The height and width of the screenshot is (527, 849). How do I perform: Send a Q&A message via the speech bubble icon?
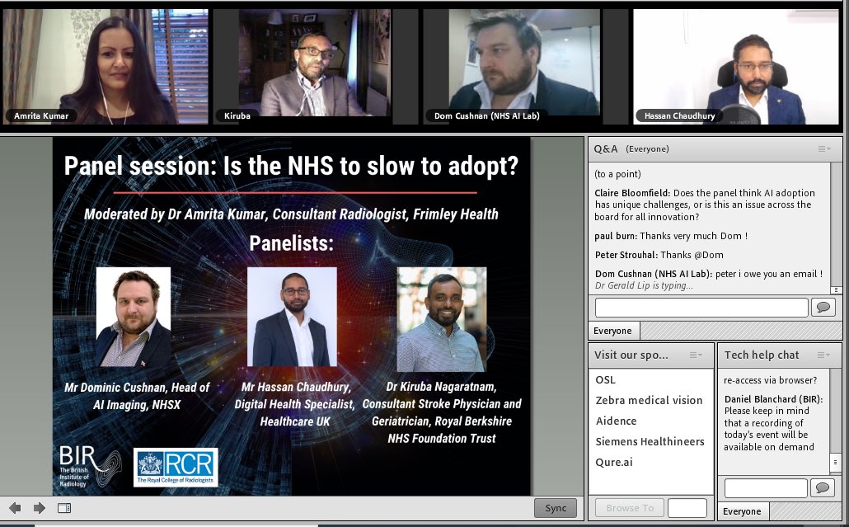pyautogui.click(x=823, y=307)
